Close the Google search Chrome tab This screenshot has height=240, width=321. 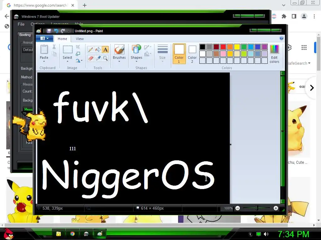coord(73,5)
